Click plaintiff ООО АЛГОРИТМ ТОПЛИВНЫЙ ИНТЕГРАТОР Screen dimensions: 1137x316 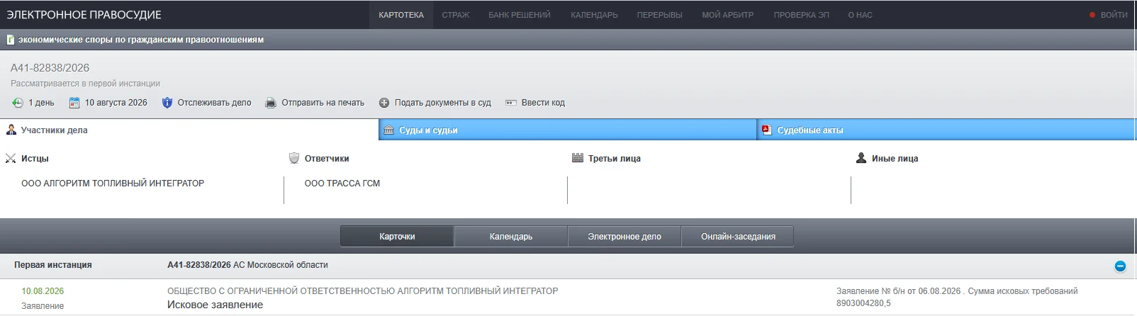click(x=113, y=184)
